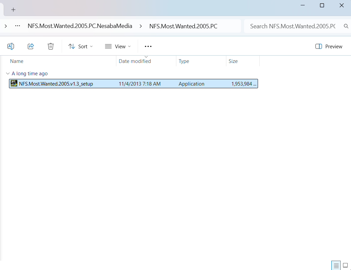The height and width of the screenshot is (270, 351).
Task: Click the search magnifier icon
Action: coord(346,26)
